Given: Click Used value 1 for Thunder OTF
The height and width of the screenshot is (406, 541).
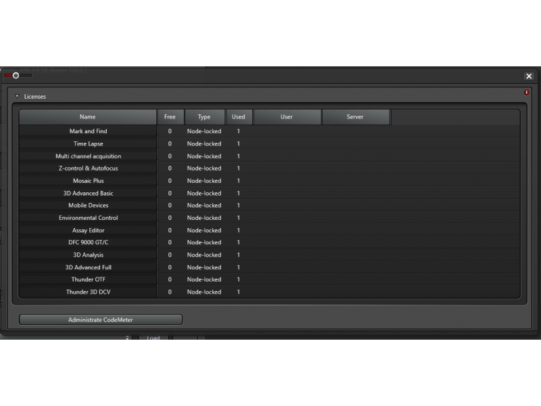Looking at the screenshot, I should pyautogui.click(x=239, y=279).
